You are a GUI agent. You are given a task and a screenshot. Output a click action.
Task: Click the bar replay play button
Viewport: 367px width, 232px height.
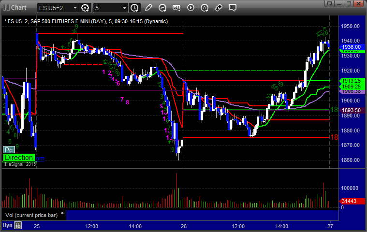[x=191, y=8]
